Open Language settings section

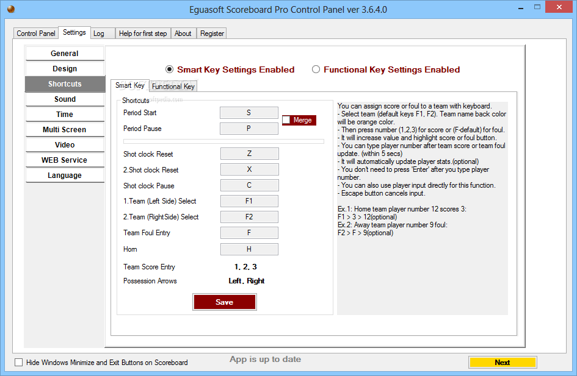(x=65, y=176)
